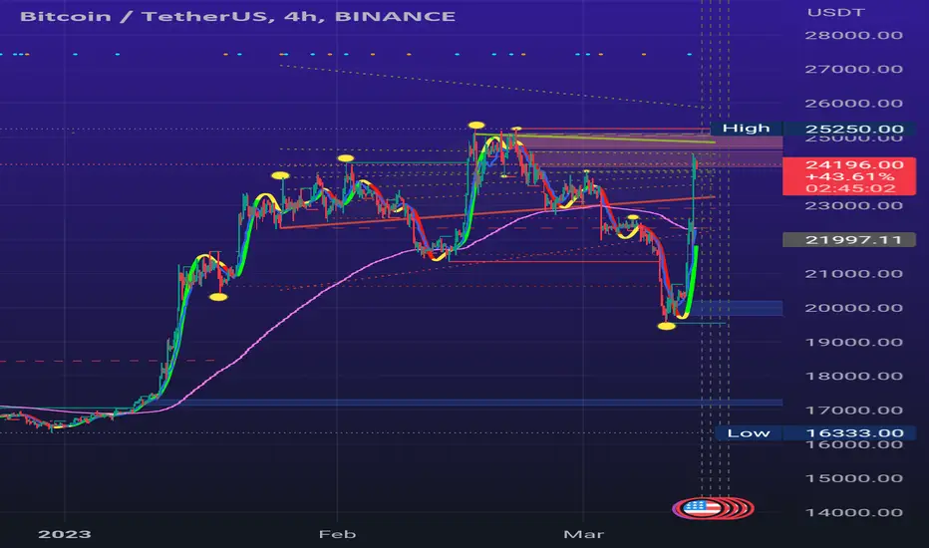Click the 23000.00 price axis label
This screenshot has height=548, width=929.
854,205
